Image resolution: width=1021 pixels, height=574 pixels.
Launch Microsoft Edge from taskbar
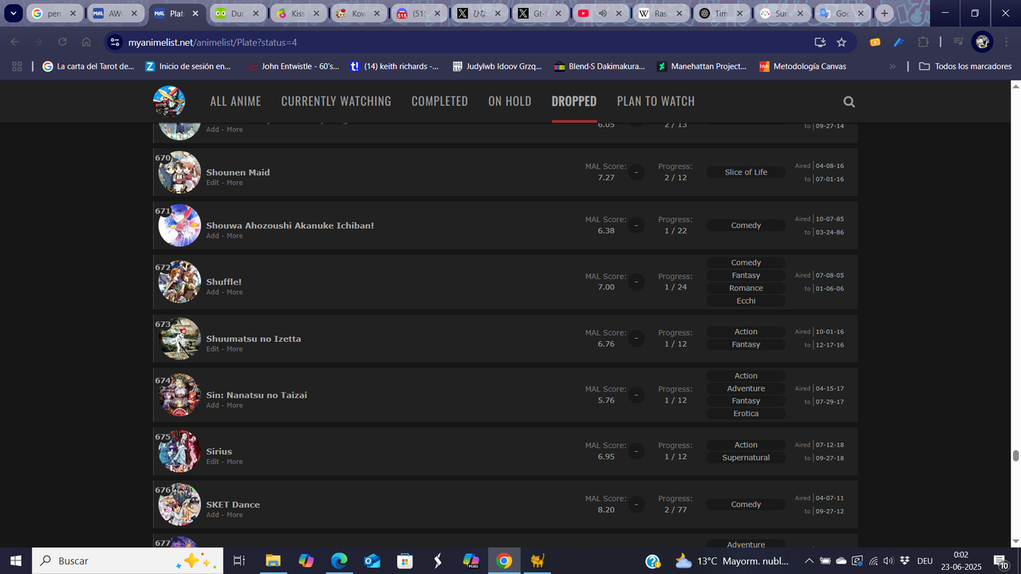pos(339,560)
